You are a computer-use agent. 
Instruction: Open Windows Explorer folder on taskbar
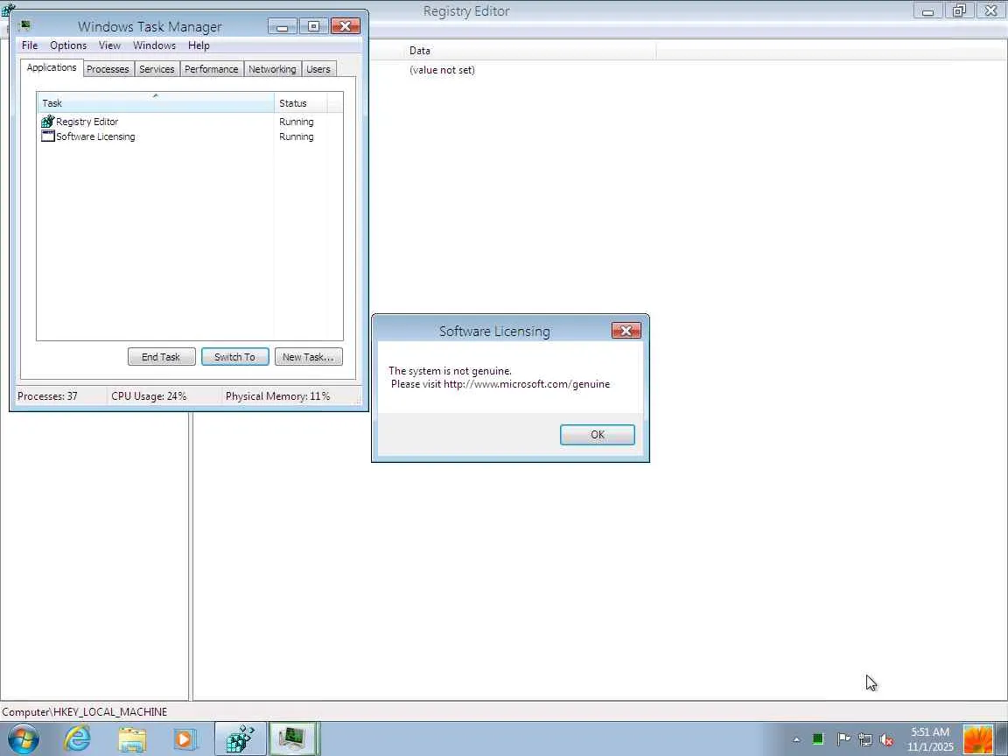click(x=132, y=739)
